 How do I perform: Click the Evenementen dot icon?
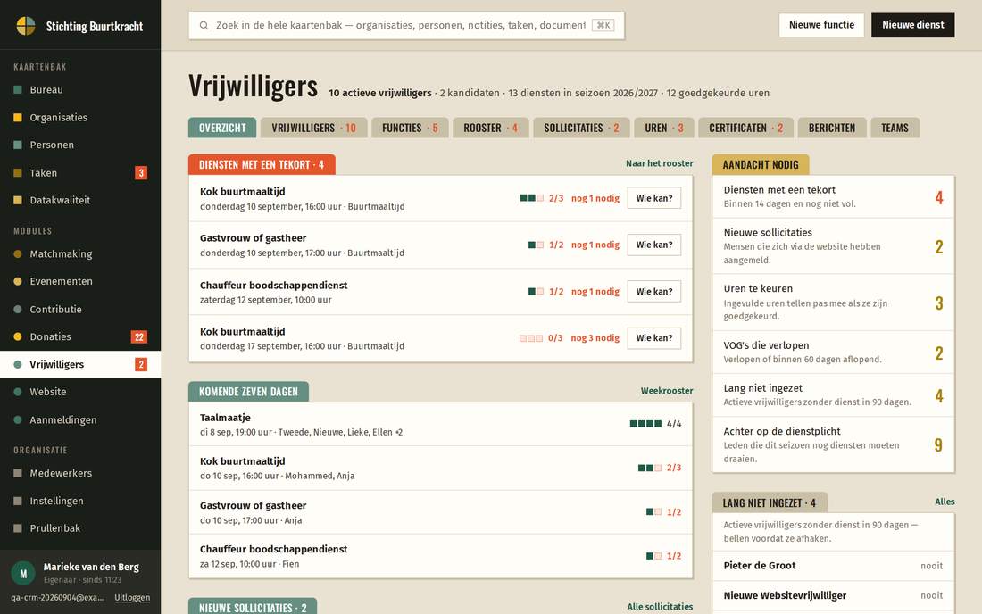18,281
